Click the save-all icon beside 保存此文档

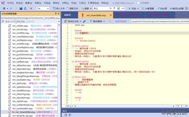[x=84, y=21]
